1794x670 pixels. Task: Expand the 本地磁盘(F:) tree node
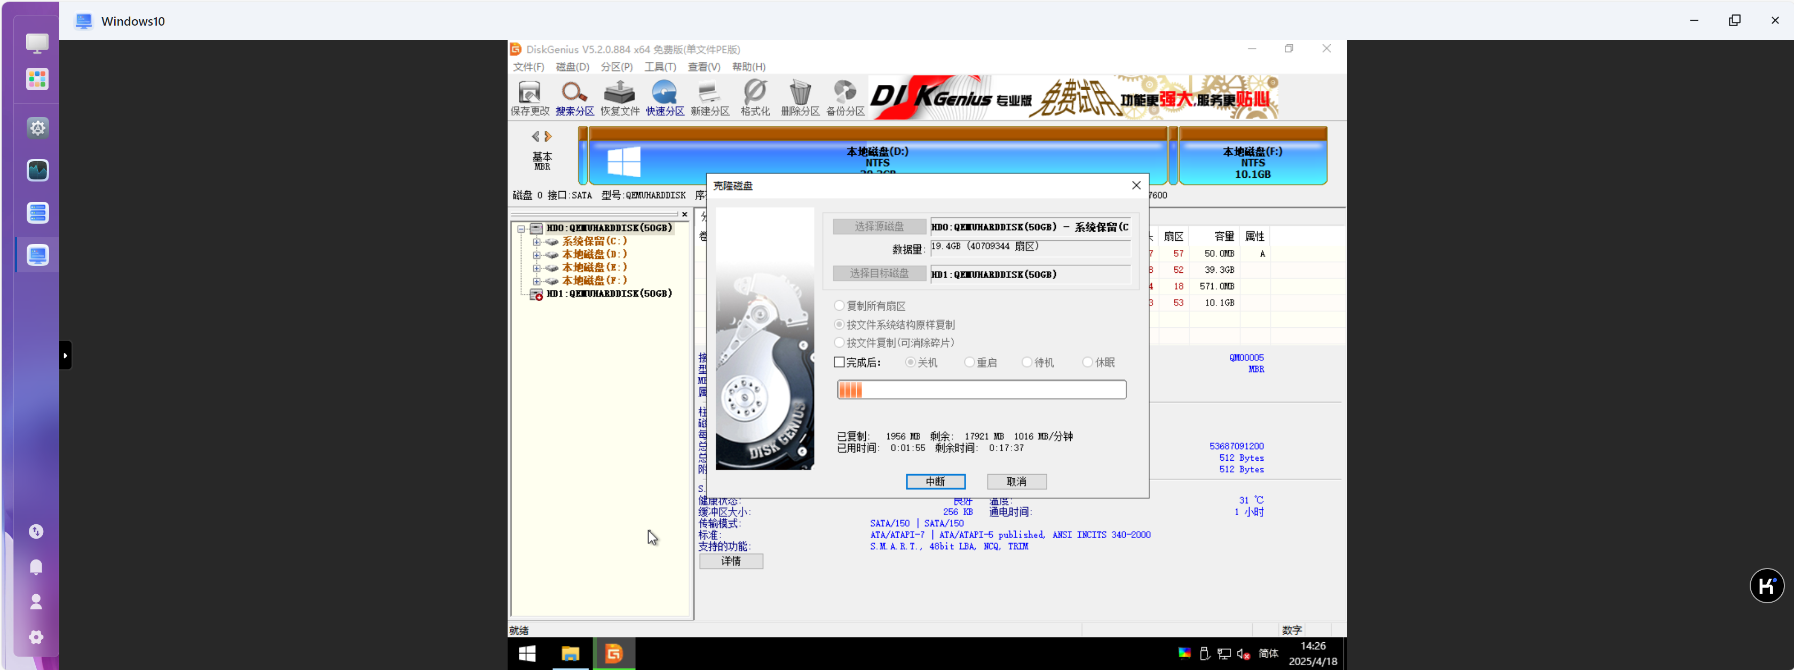coord(536,281)
